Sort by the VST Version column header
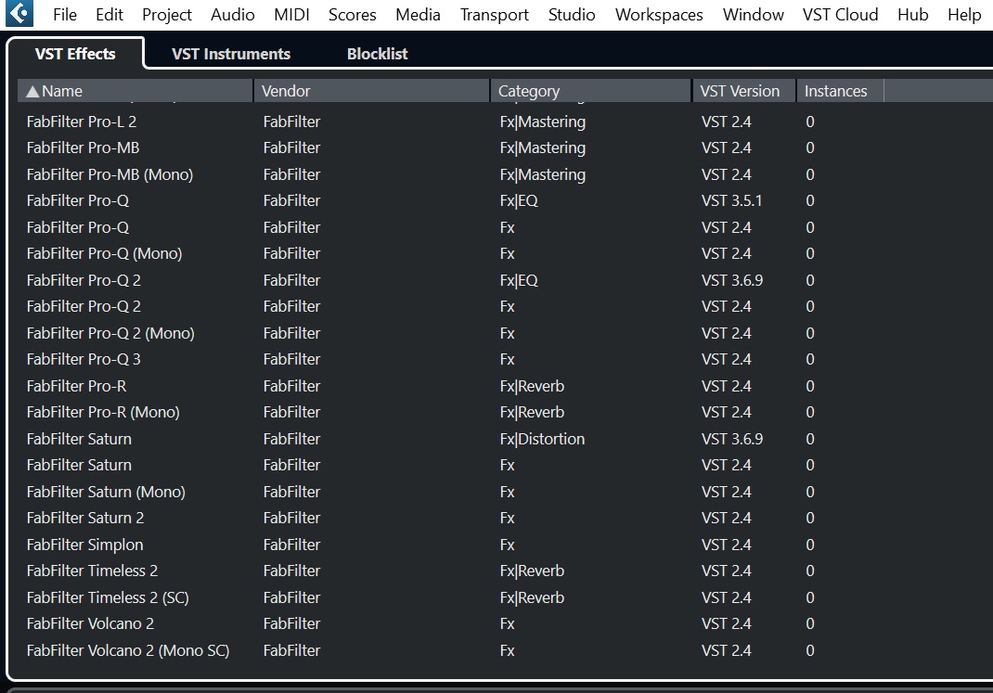This screenshot has height=693, width=993. [744, 91]
